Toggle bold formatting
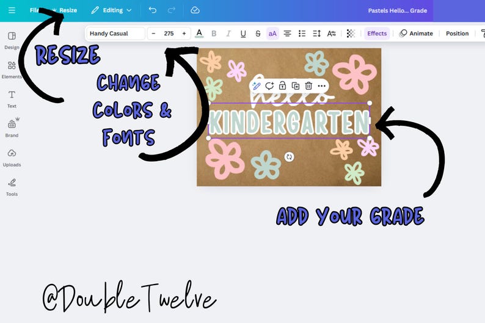 tap(214, 34)
